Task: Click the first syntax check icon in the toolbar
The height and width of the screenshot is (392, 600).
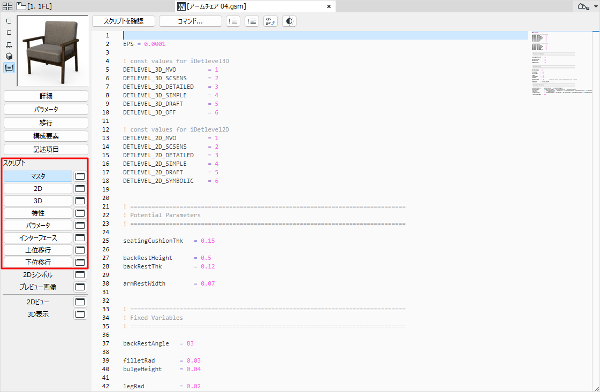Action: [x=233, y=21]
